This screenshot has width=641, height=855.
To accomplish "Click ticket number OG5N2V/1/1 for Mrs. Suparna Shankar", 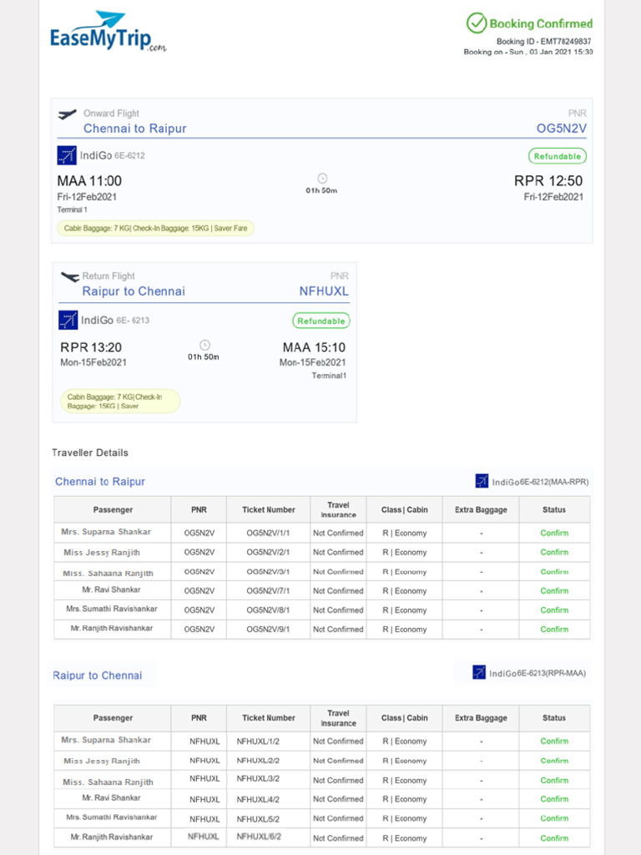I will (268, 533).
